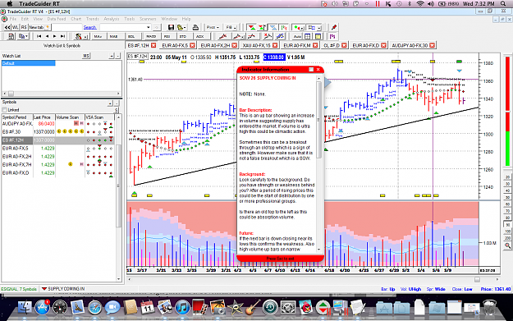Open Safari from the Dock
Image resolution: width=513 pixels, height=321 pixels.
(94, 307)
